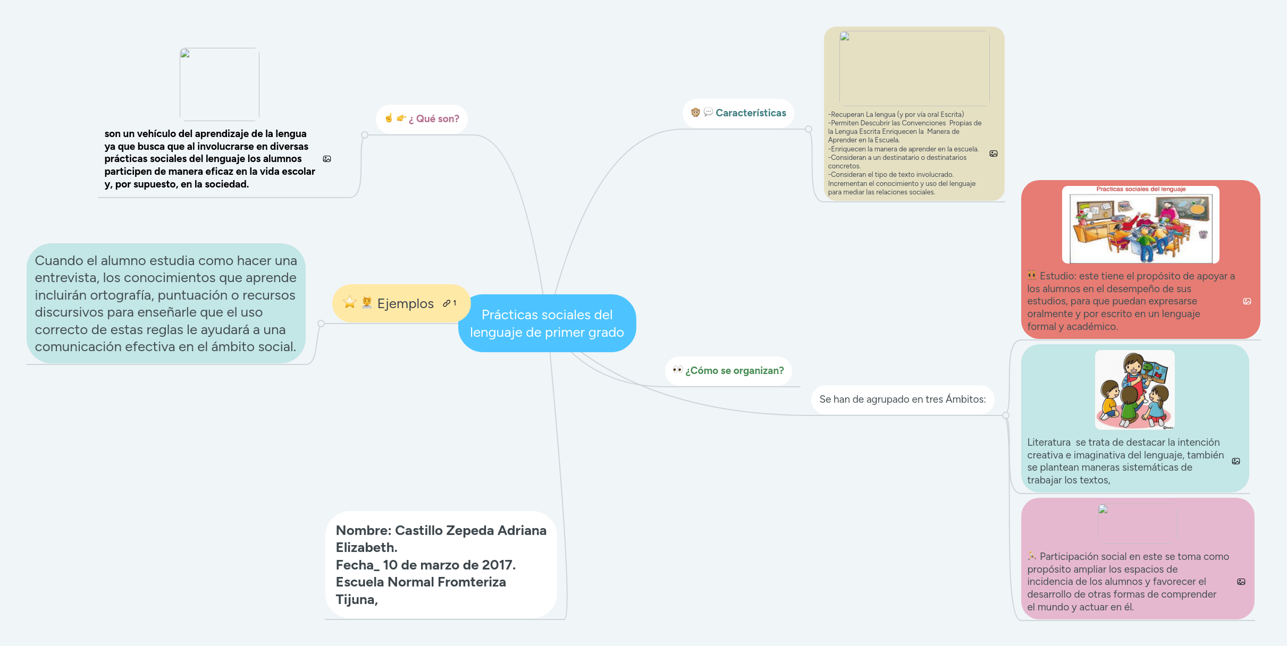Open the classroom illustration in the Estudio node
This screenshot has height=646, width=1287.
(1141, 225)
